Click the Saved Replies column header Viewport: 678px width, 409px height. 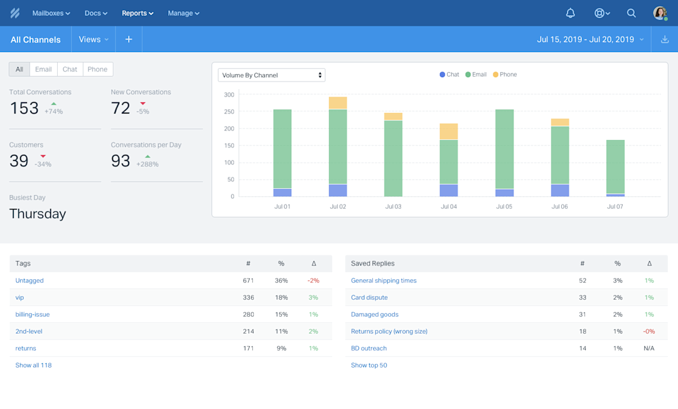tap(373, 263)
